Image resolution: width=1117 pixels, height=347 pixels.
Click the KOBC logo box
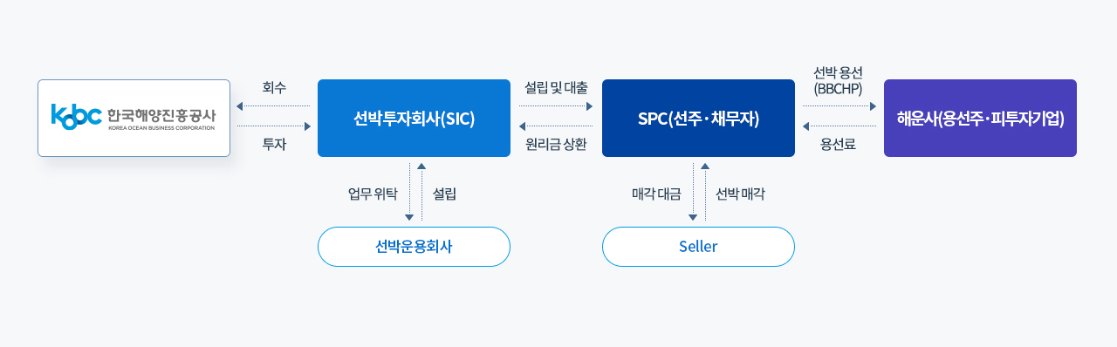pos(134,118)
